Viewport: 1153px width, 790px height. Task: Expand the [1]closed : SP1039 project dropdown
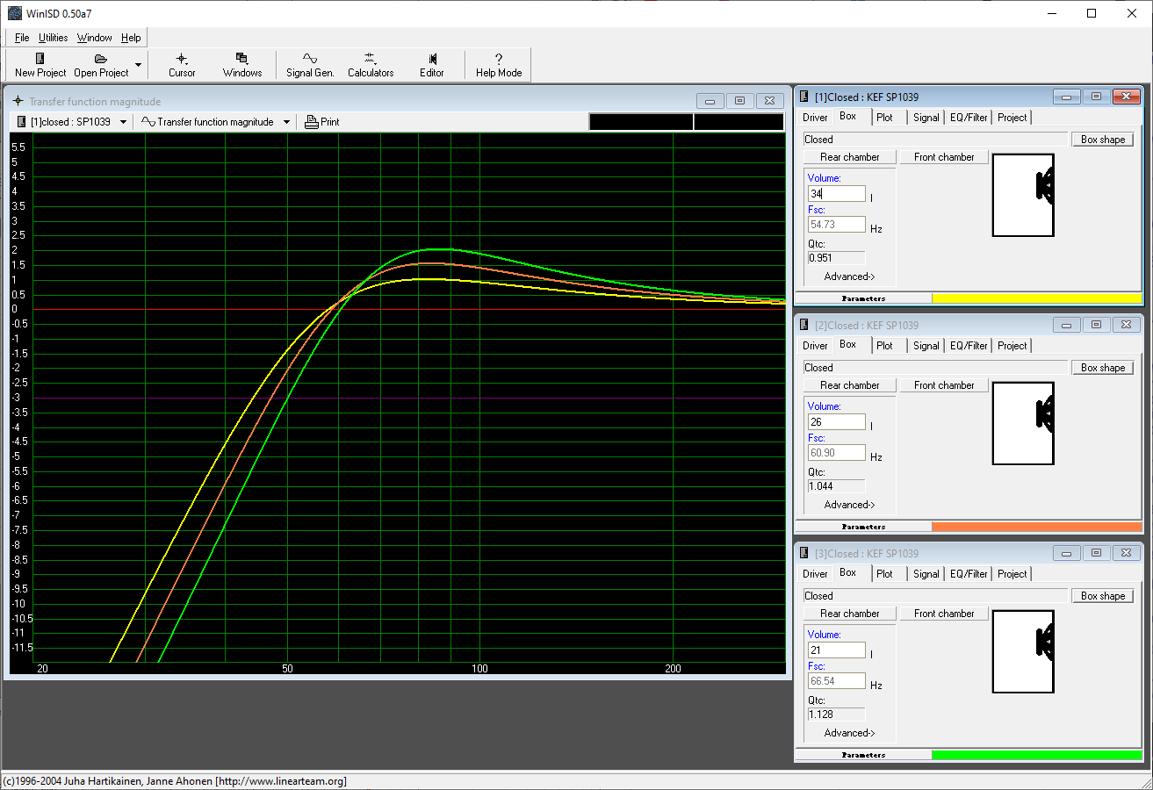pyautogui.click(x=123, y=122)
